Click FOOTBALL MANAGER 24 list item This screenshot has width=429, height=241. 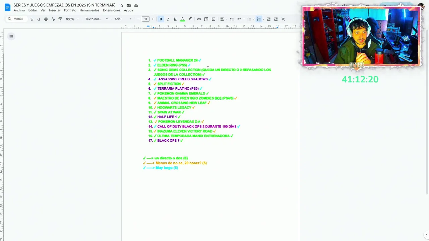[177, 60]
